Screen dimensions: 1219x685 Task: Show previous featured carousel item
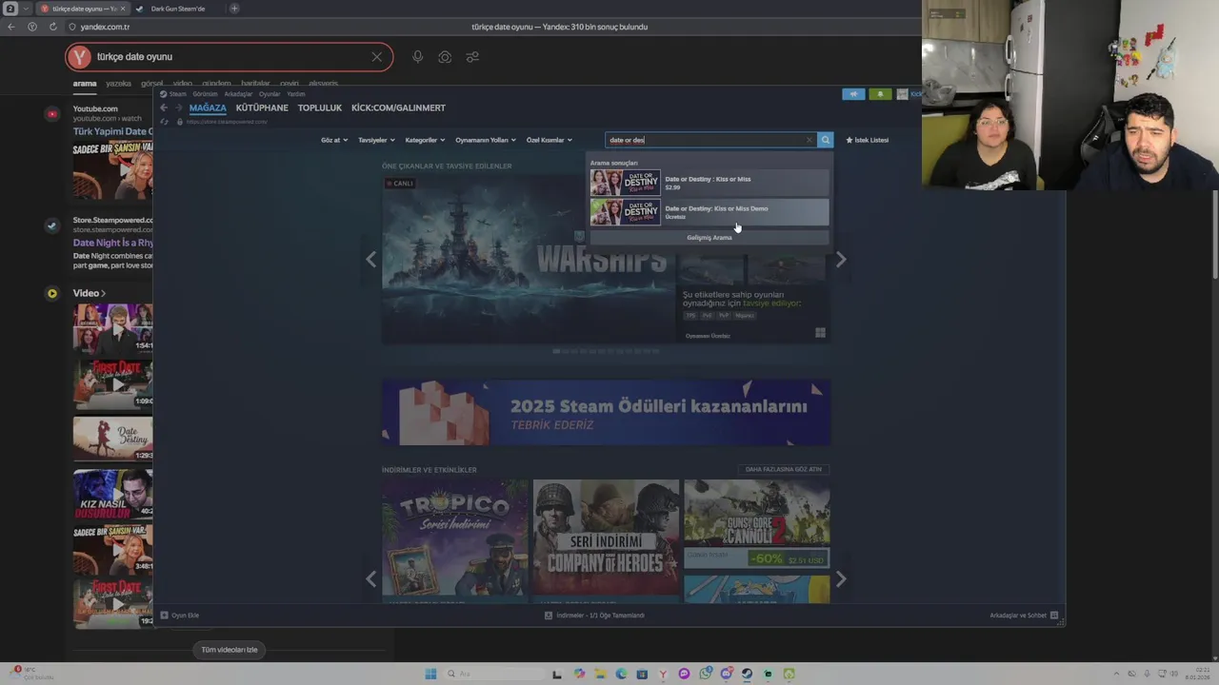click(x=370, y=259)
